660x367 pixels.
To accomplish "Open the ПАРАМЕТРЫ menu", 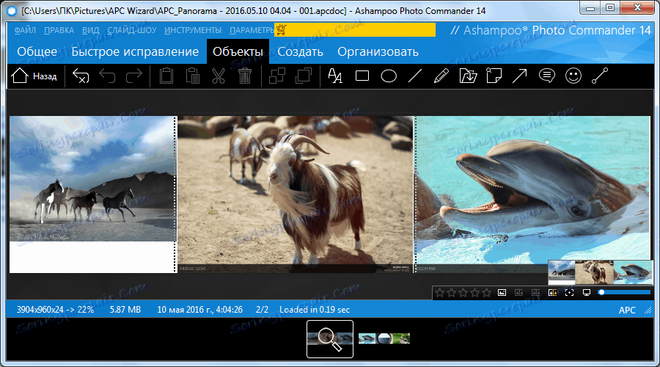I will (x=252, y=30).
